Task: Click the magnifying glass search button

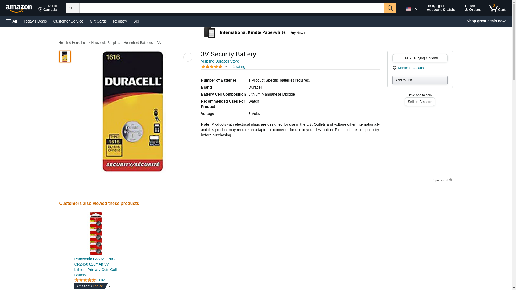Action: click(390, 8)
